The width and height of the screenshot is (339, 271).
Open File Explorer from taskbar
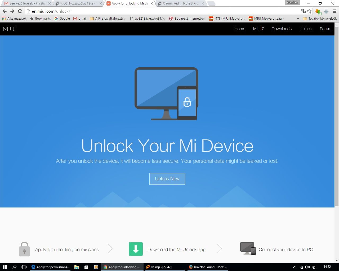pyautogui.click(x=77, y=267)
